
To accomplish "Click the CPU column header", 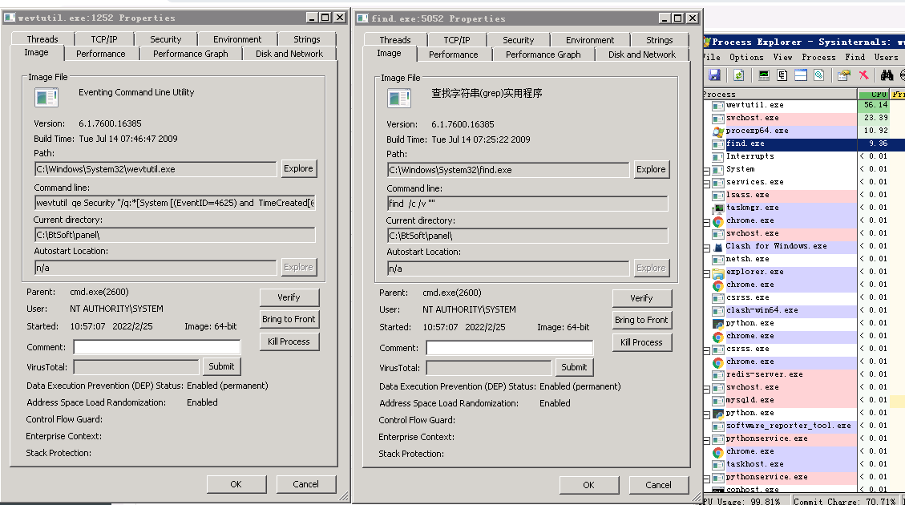I will pyautogui.click(x=873, y=94).
